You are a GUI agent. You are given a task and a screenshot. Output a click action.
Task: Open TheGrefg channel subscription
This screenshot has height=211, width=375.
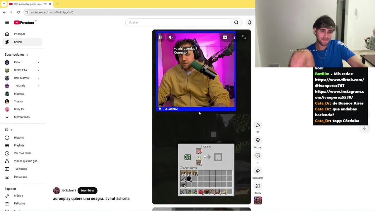coord(22,86)
